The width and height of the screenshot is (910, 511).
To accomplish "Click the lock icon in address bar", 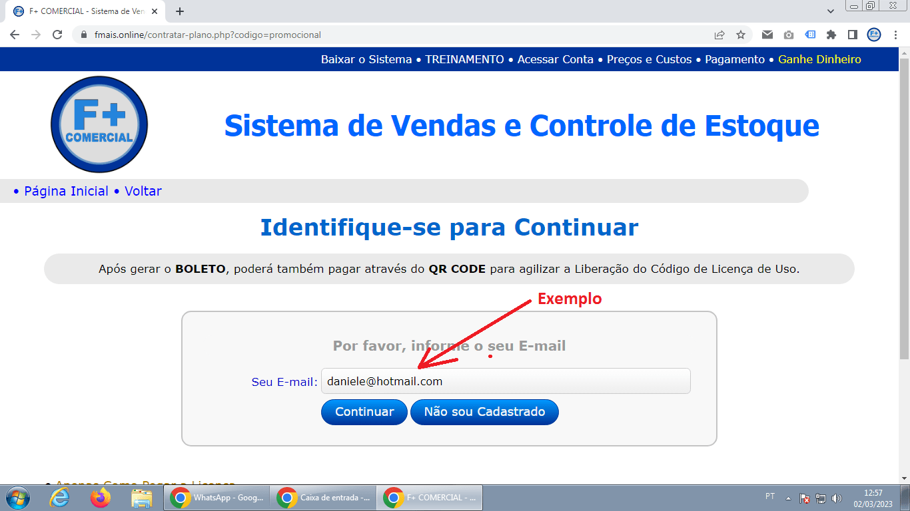I will coord(84,35).
